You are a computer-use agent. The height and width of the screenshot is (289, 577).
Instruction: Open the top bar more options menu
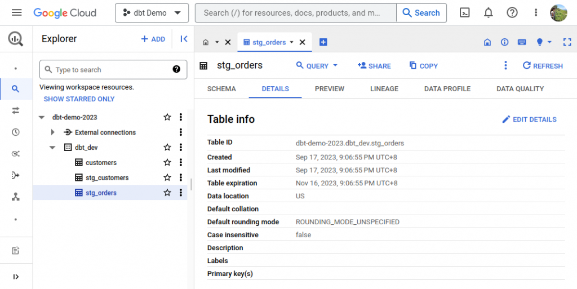pos(536,13)
